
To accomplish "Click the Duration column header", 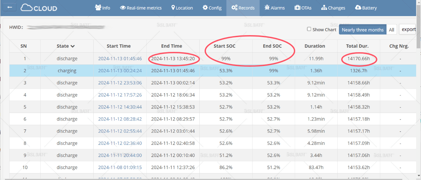I will click(x=315, y=46).
